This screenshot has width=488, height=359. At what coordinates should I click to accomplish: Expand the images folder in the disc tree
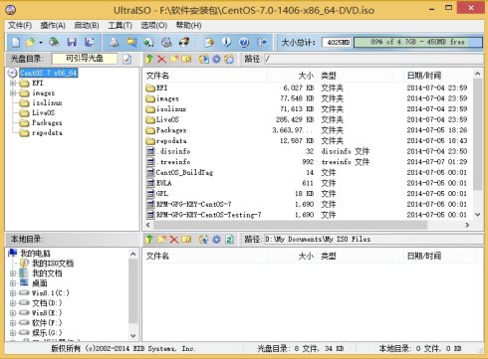pyautogui.click(x=13, y=92)
